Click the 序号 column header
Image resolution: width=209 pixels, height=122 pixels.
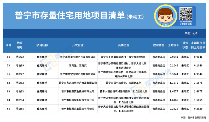pos(8,45)
